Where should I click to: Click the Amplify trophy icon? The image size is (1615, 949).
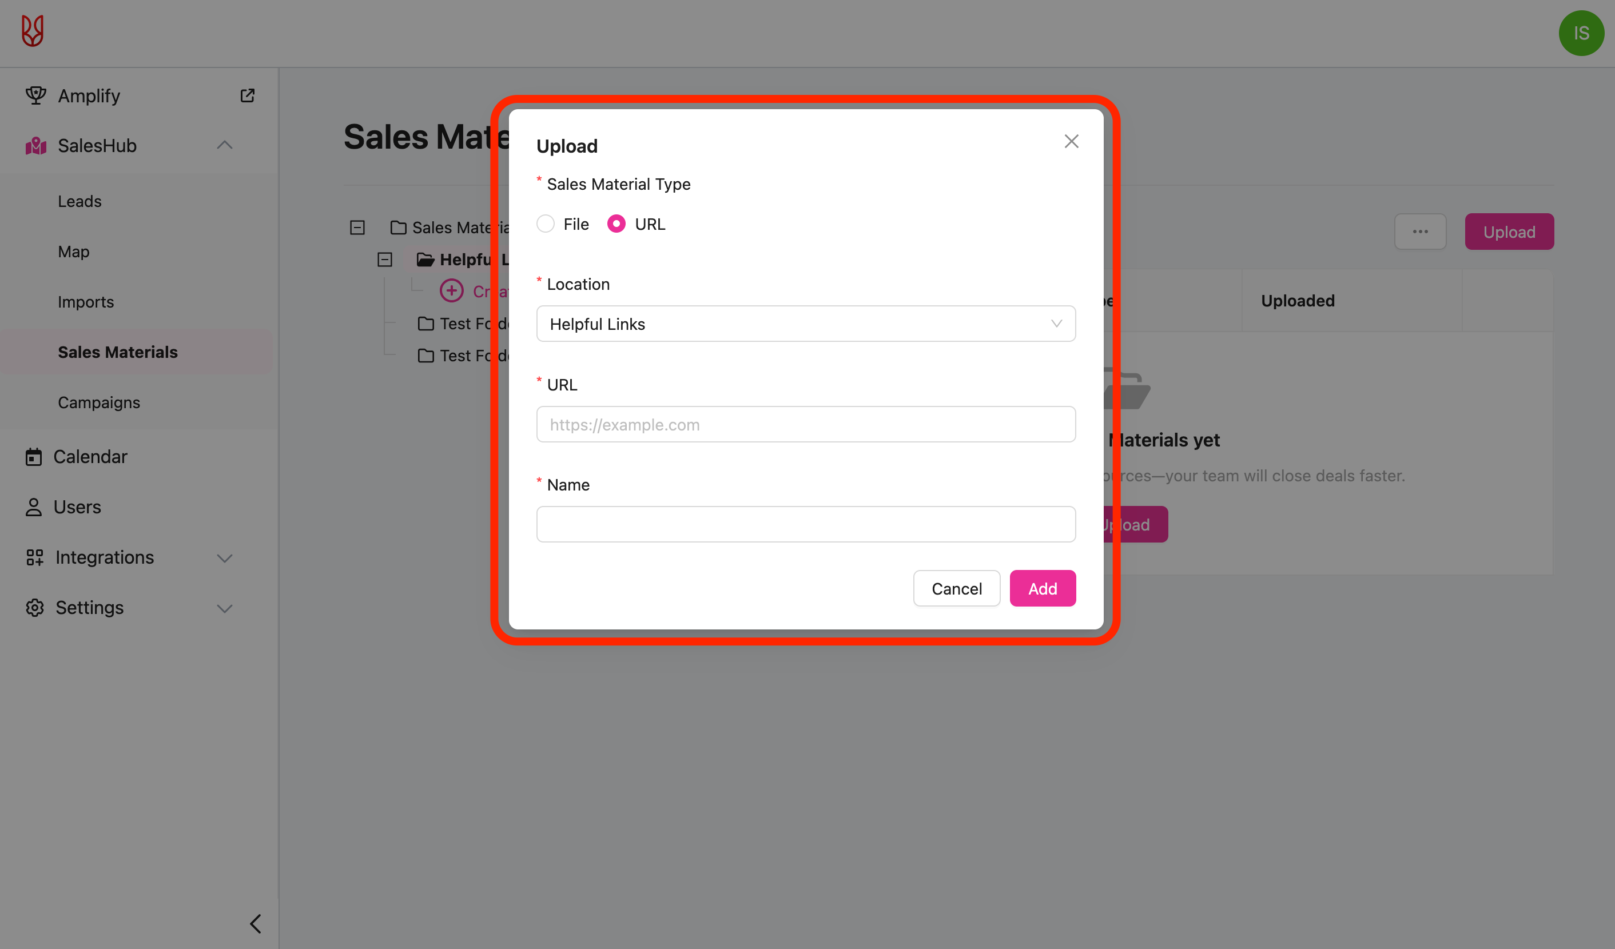[36, 95]
